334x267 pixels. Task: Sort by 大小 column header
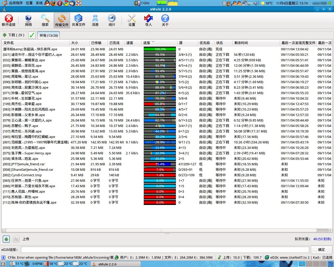click(80, 43)
